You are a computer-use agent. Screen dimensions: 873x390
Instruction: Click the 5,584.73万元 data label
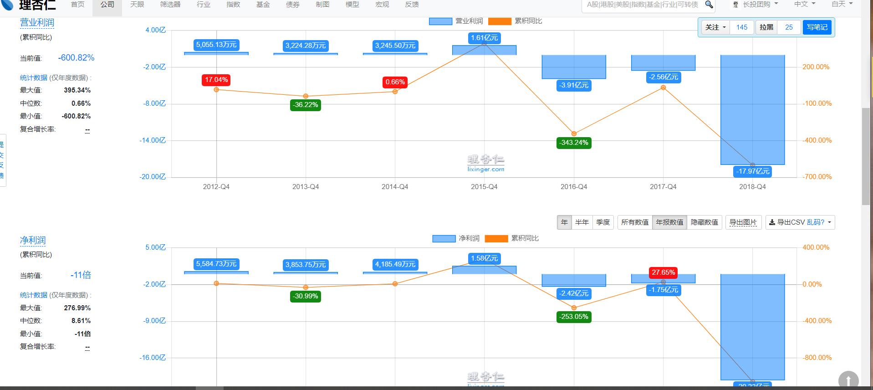[216, 264]
